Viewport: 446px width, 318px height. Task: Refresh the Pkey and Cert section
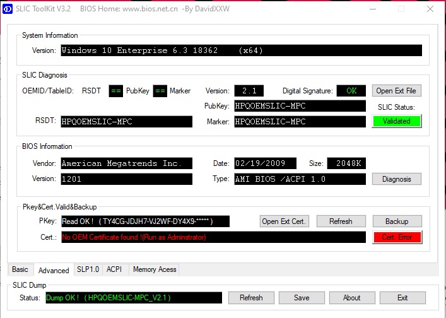341,221
